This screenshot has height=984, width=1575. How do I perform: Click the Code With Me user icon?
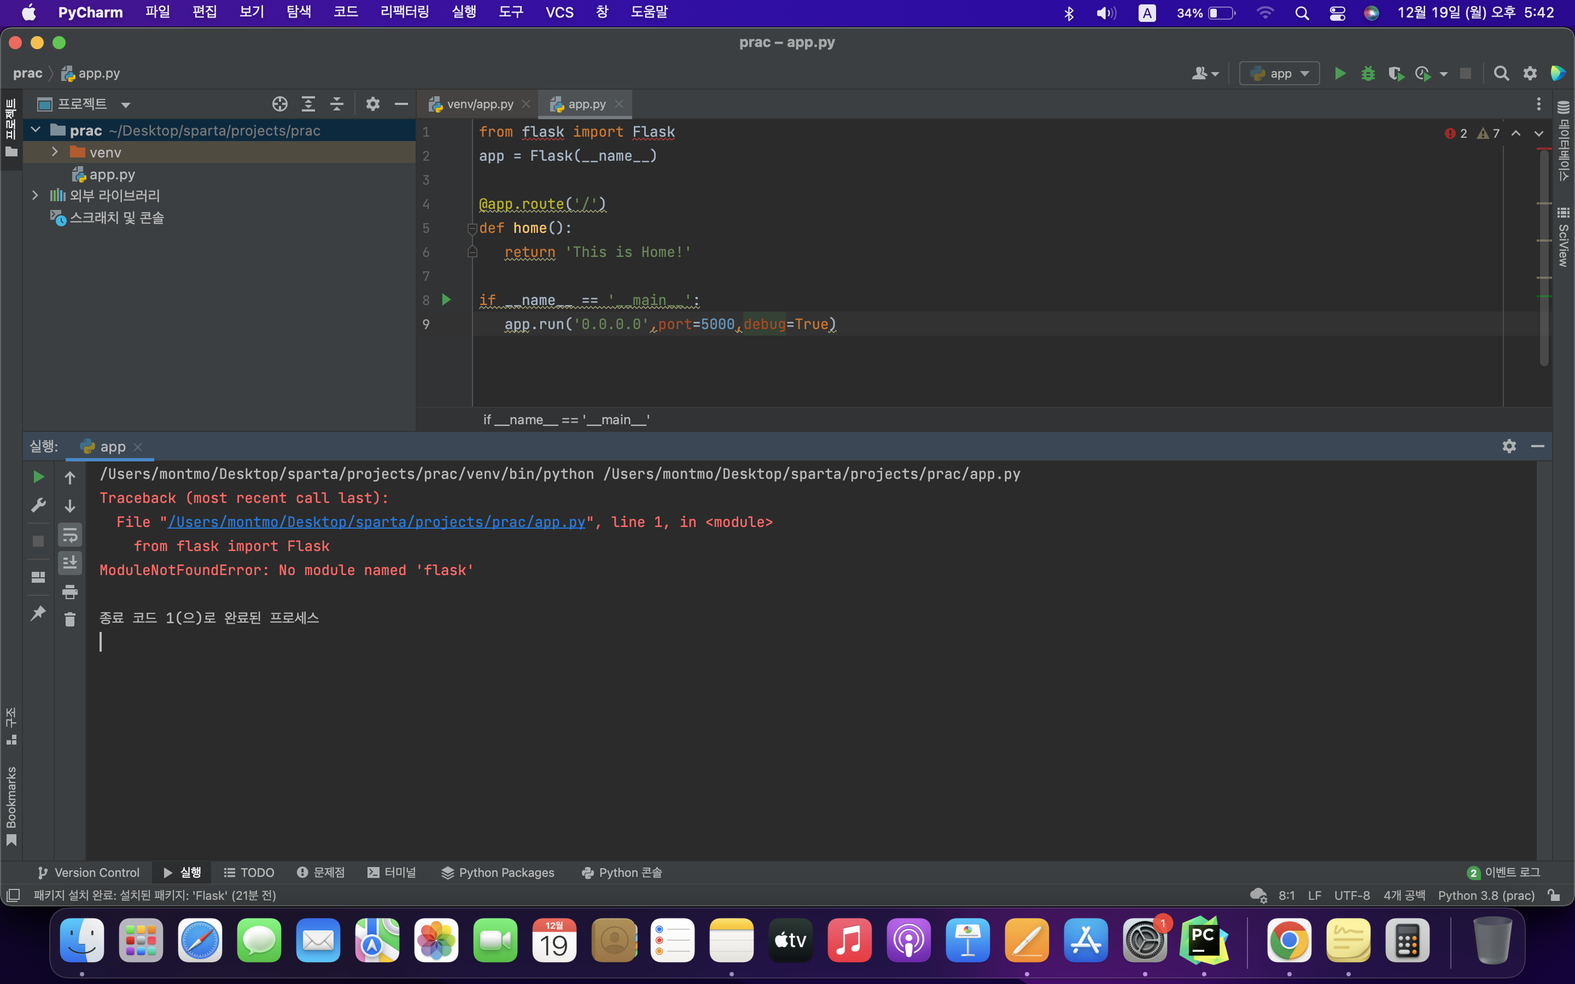coord(1199,74)
